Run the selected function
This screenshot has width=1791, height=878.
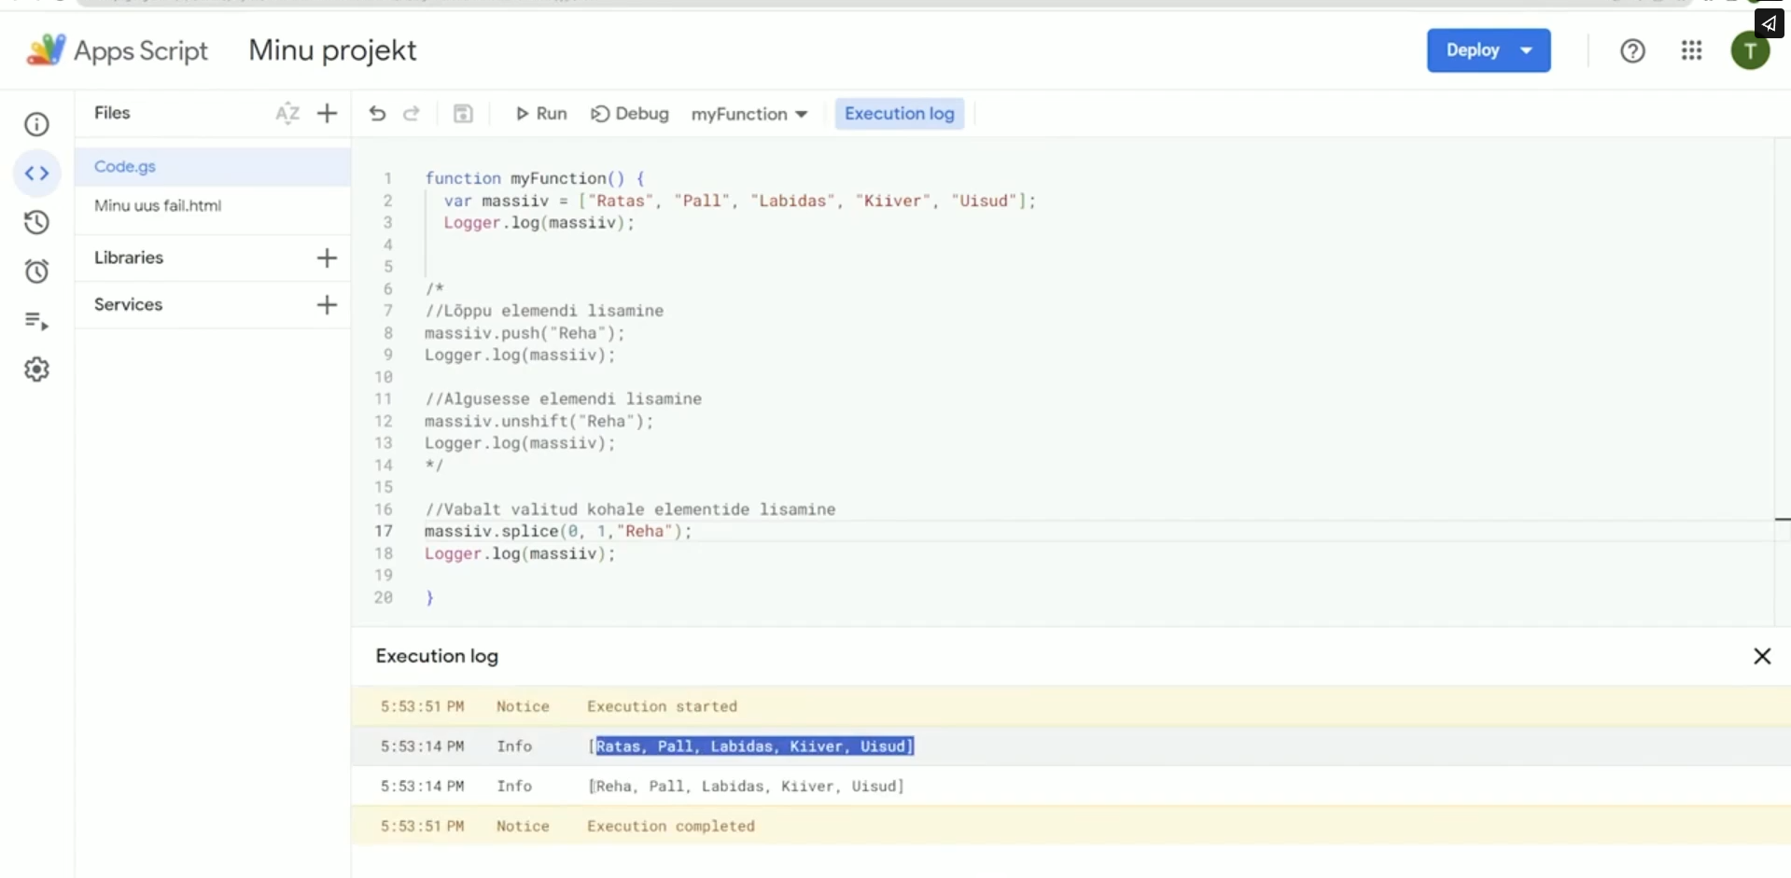541,114
